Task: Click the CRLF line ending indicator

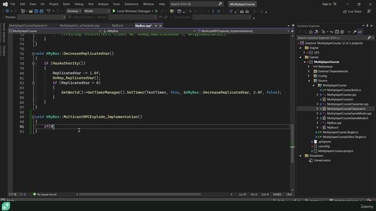Action: 289,195
